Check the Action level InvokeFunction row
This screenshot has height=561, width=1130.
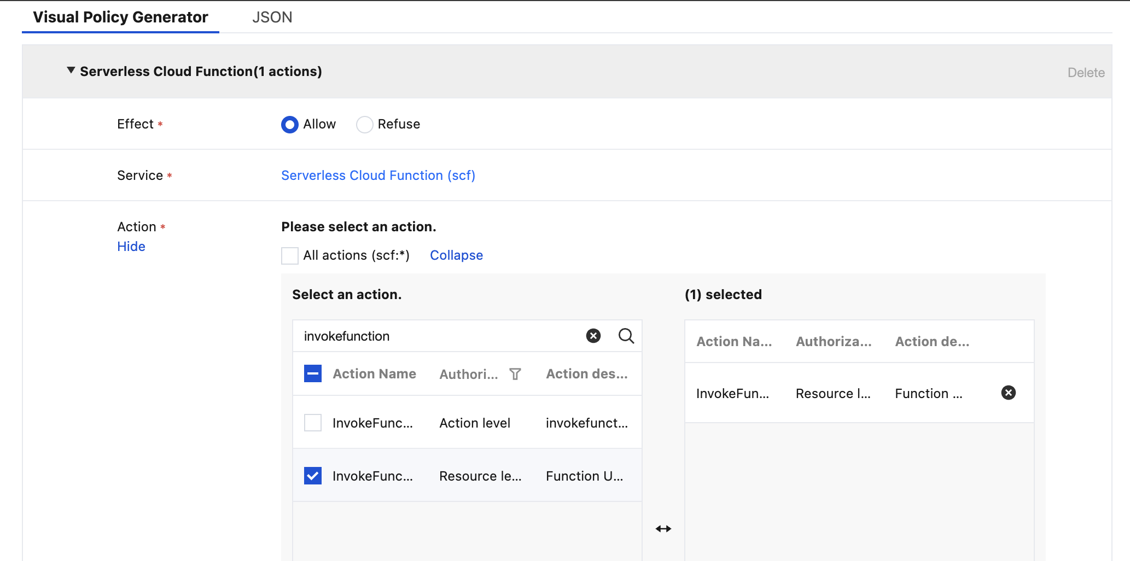(x=312, y=423)
